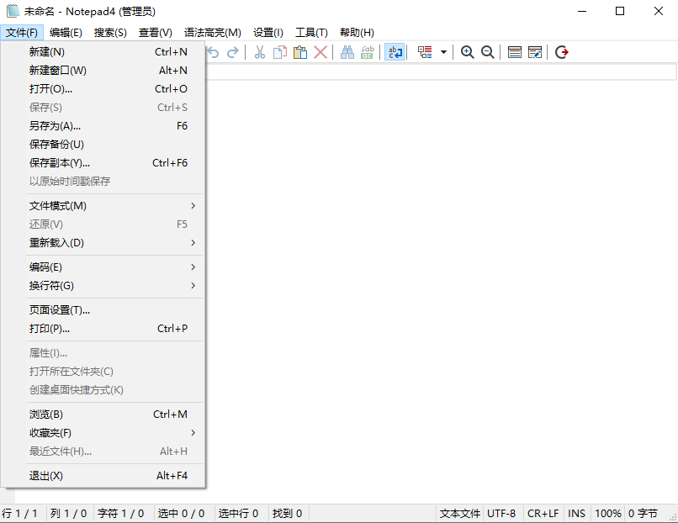
Task: Expand the 收藏夹(F) submenu
Action: coord(103,433)
